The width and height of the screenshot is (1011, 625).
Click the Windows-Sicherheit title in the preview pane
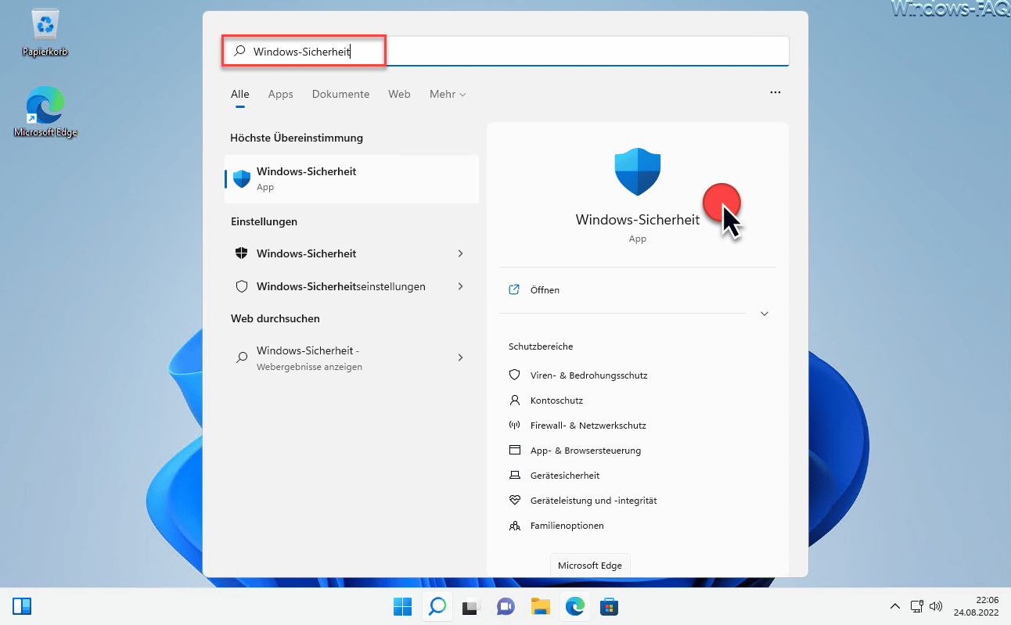tap(638, 220)
